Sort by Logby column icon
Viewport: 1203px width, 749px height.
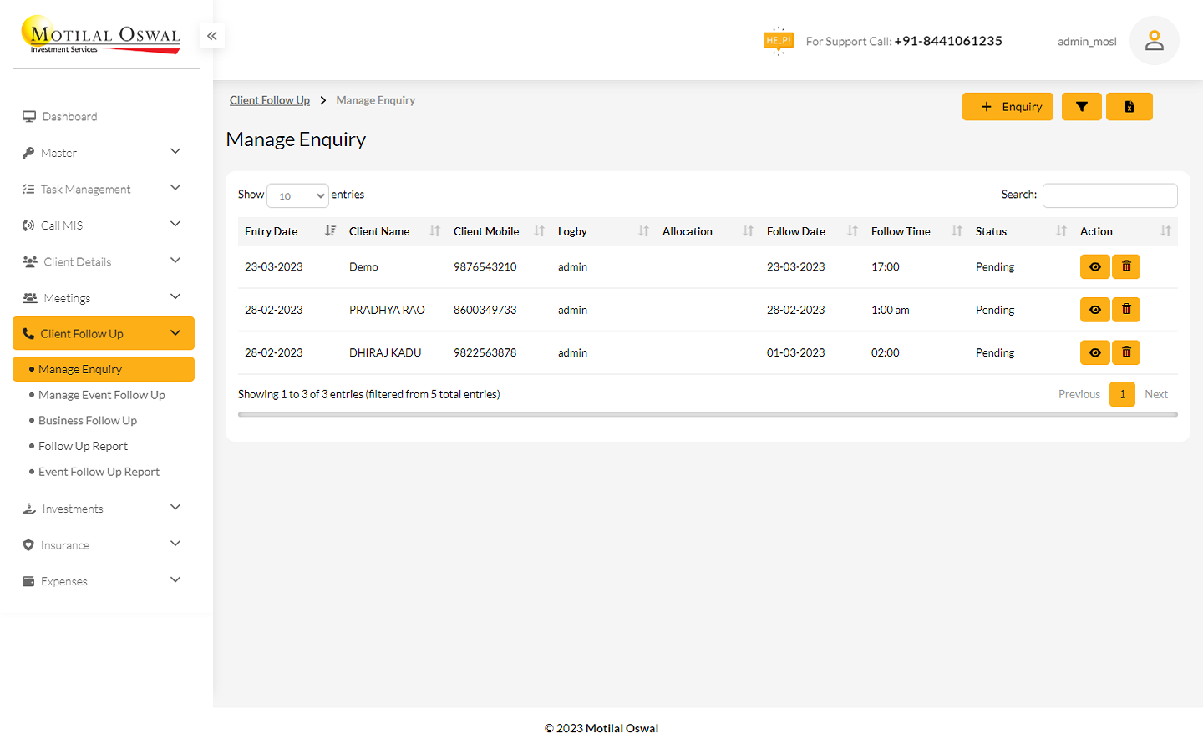click(x=643, y=231)
